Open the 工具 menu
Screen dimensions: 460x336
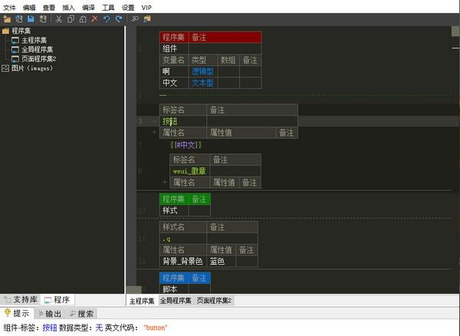pyautogui.click(x=108, y=8)
